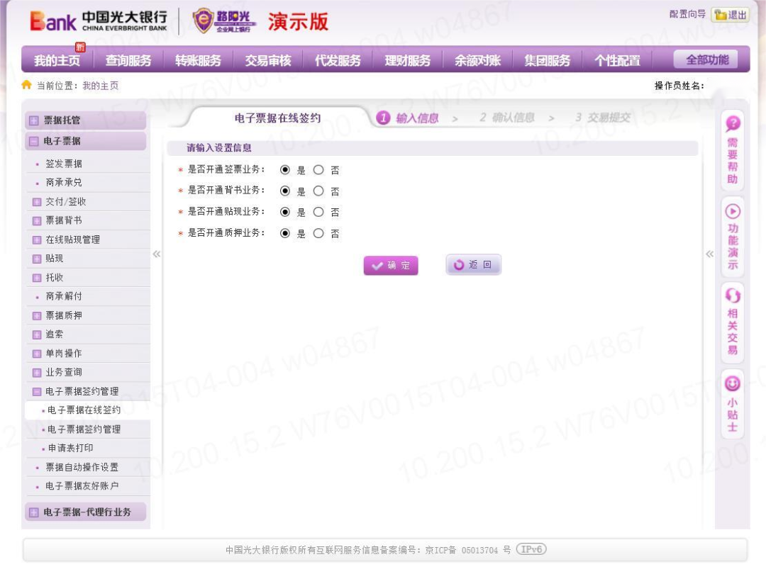Expand 单岗操作 tree node
This screenshot has width=766, height=574.
tap(37, 354)
